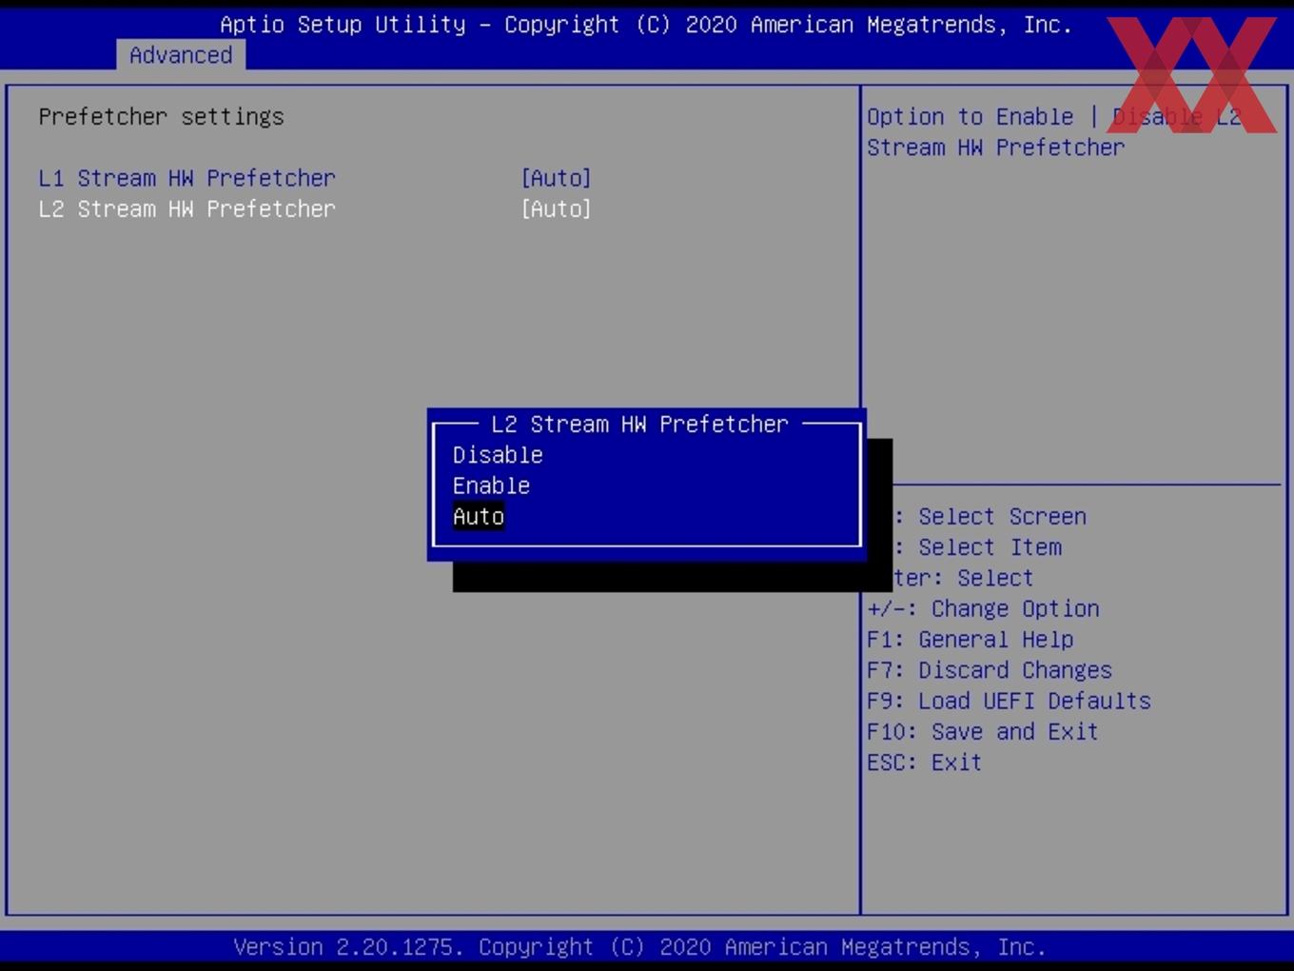The height and width of the screenshot is (971, 1294).
Task: Click the Select Item key hint
Action: (x=978, y=546)
